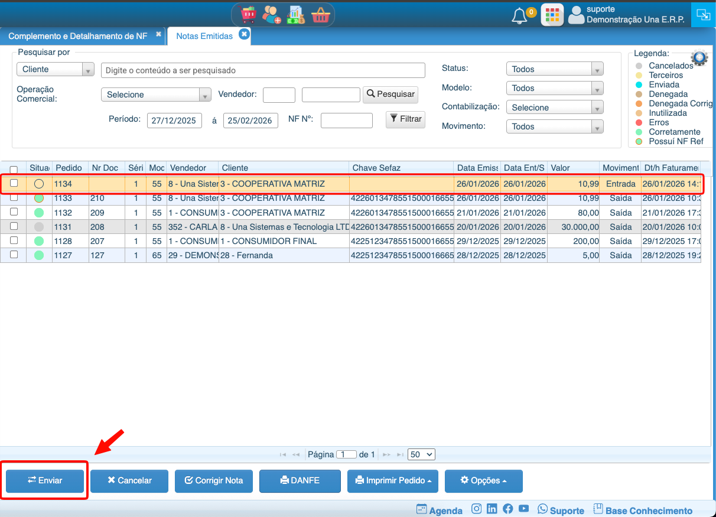Toggle the select-all checkbox in table header

pyautogui.click(x=14, y=170)
